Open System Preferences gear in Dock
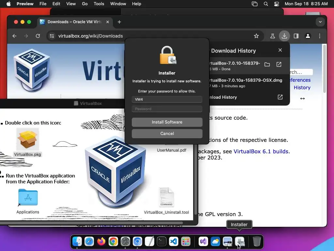 click(125, 242)
